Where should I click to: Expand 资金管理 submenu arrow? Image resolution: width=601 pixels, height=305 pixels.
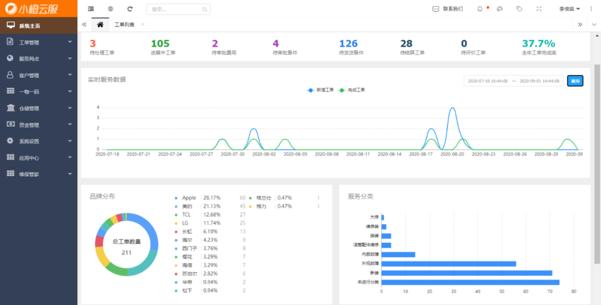click(70, 124)
